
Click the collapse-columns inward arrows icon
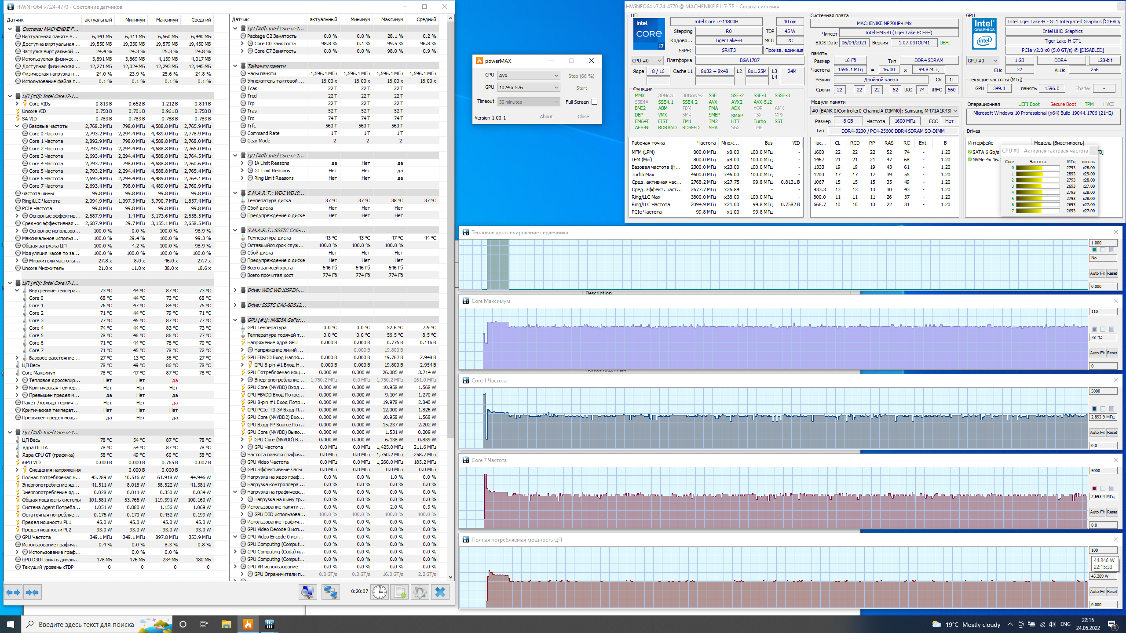click(x=33, y=592)
